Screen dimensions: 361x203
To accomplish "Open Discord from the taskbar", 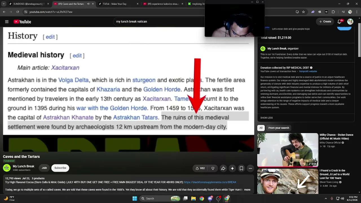I will pos(210,198).
